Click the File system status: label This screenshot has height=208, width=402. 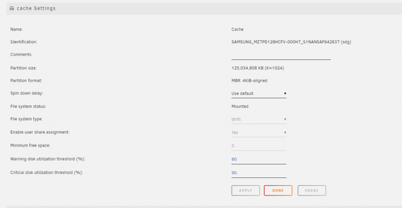28,106
